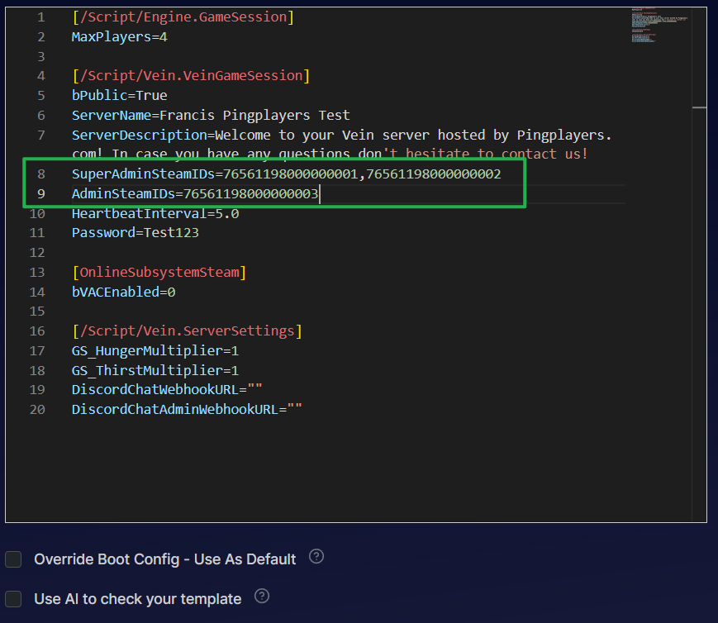Click the GS_HungerMultiplier=1 line
Viewport: 718px width, 623px height.
tap(155, 350)
